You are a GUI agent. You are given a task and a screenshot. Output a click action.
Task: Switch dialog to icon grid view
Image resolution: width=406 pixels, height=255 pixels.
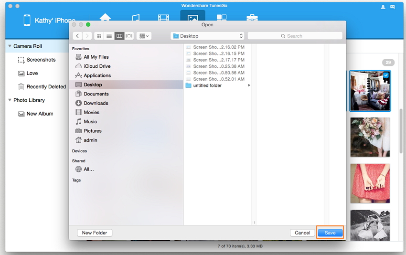coord(99,36)
